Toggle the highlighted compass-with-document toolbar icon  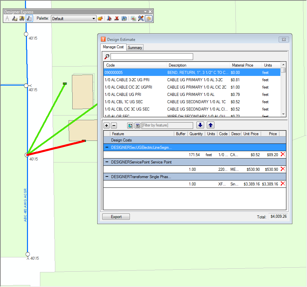29,19
